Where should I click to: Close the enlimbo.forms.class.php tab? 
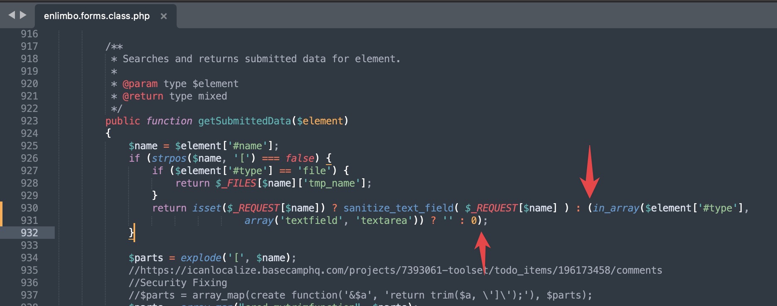click(x=164, y=16)
